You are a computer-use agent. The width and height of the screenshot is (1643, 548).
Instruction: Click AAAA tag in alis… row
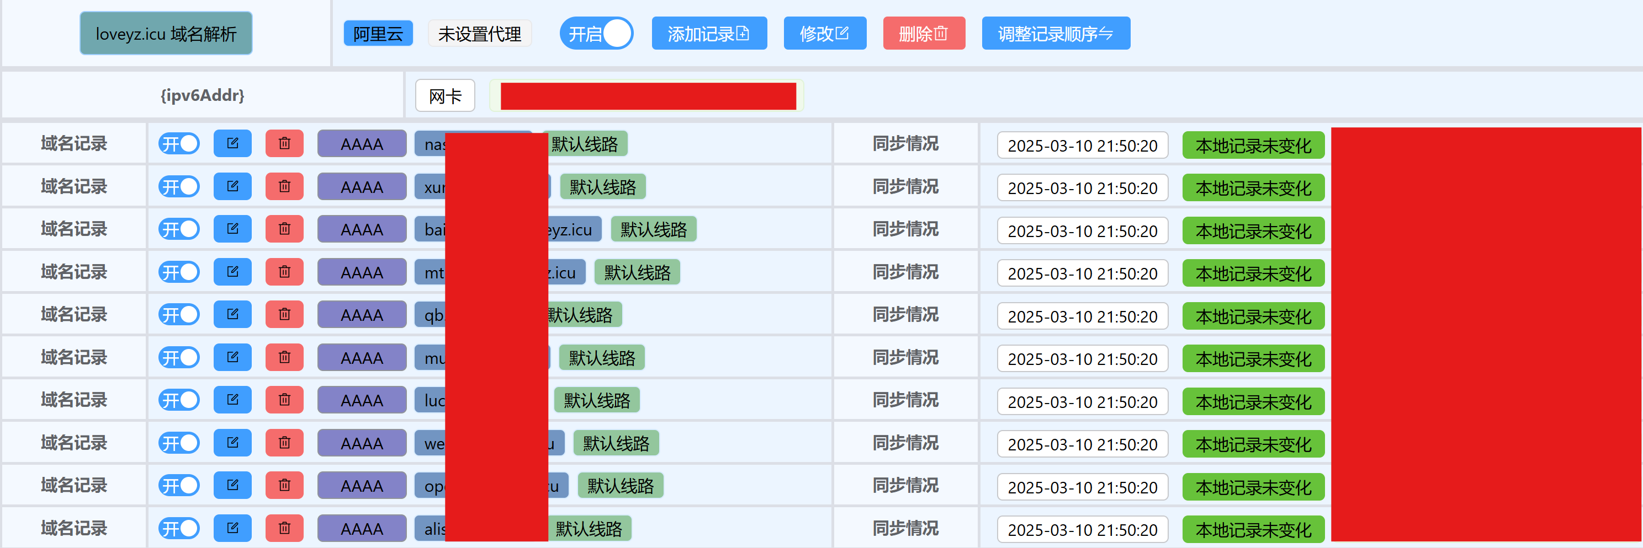362,528
